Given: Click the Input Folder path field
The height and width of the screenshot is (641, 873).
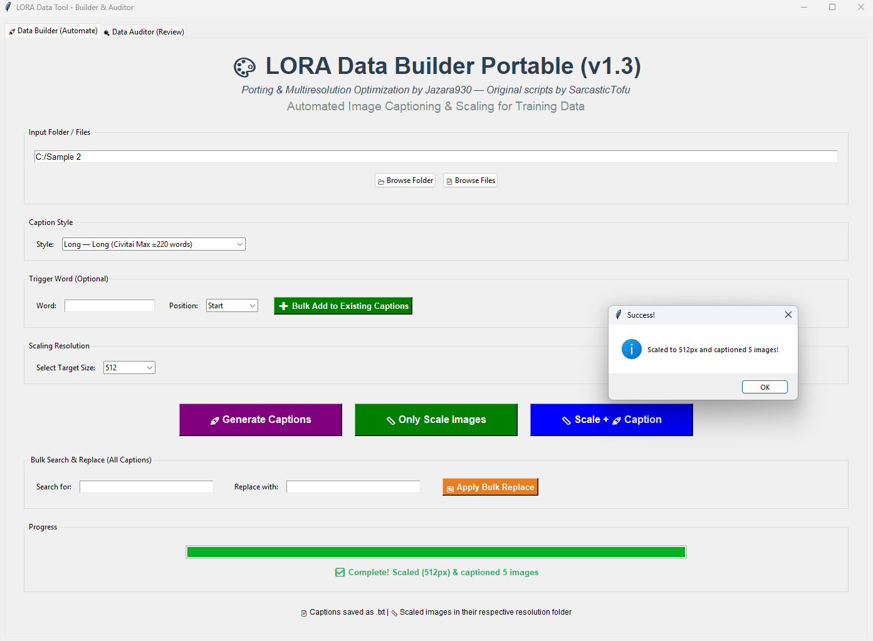Looking at the screenshot, I should click(x=436, y=157).
